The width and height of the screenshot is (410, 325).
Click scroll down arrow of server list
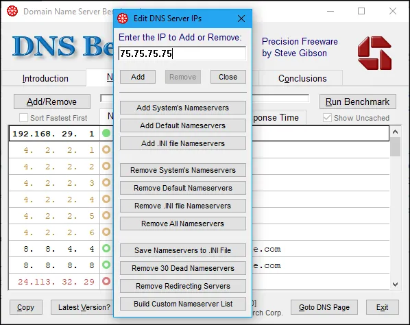click(x=395, y=285)
